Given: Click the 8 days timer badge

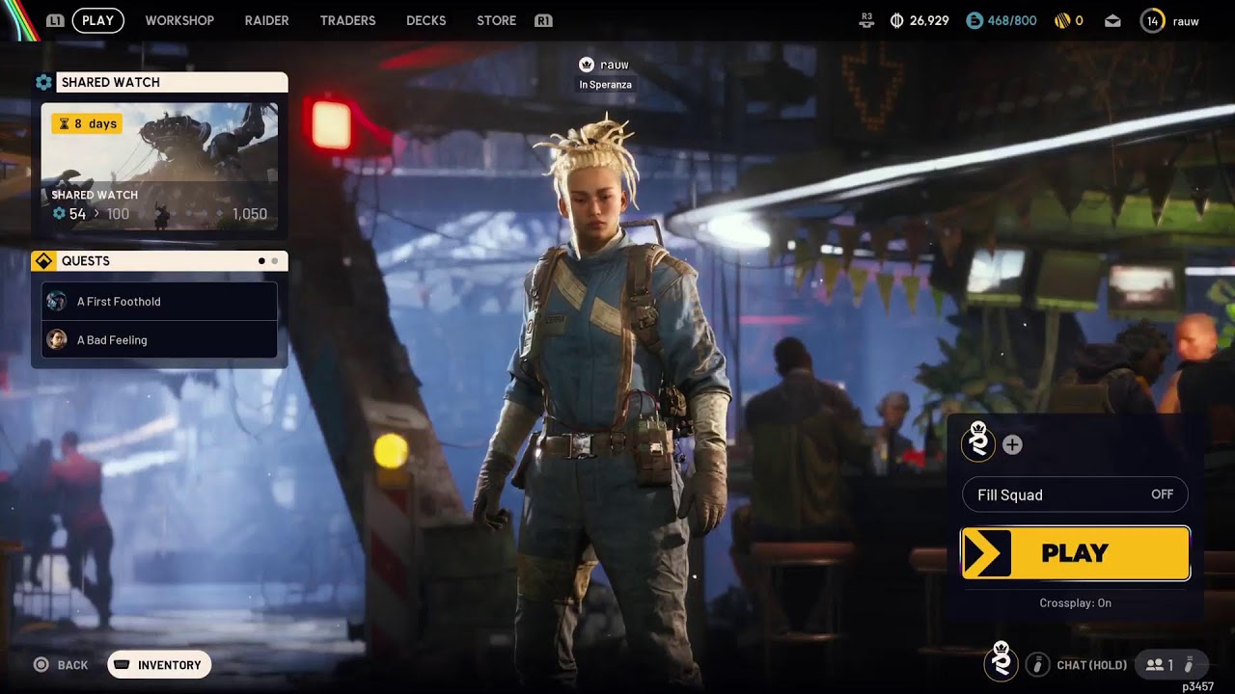Looking at the screenshot, I should pyautogui.click(x=86, y=123).
